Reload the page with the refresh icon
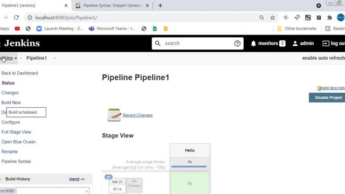 pos(16,18)
